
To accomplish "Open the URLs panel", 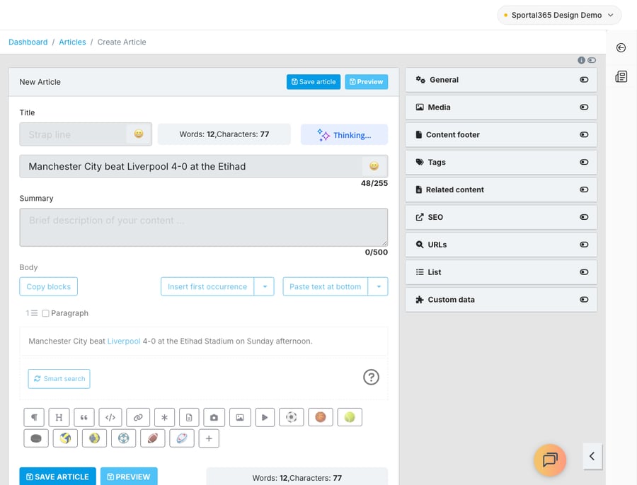I will (x=501, y=245).
